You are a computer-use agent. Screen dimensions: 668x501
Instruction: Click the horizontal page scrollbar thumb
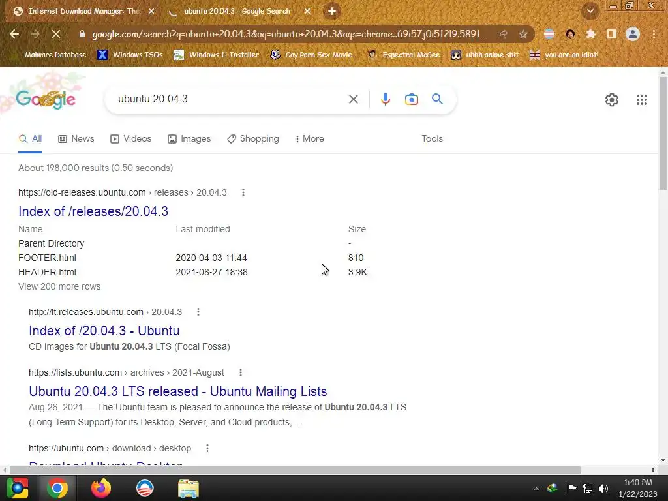(296, 470)
